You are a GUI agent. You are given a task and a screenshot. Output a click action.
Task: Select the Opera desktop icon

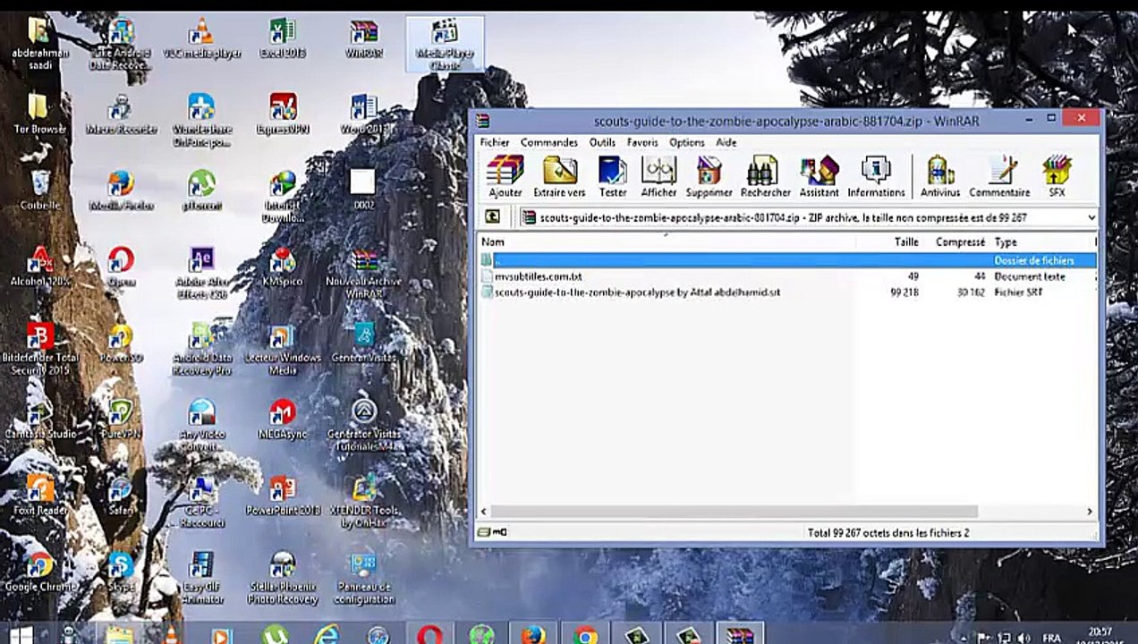click(x=121, y=267)
